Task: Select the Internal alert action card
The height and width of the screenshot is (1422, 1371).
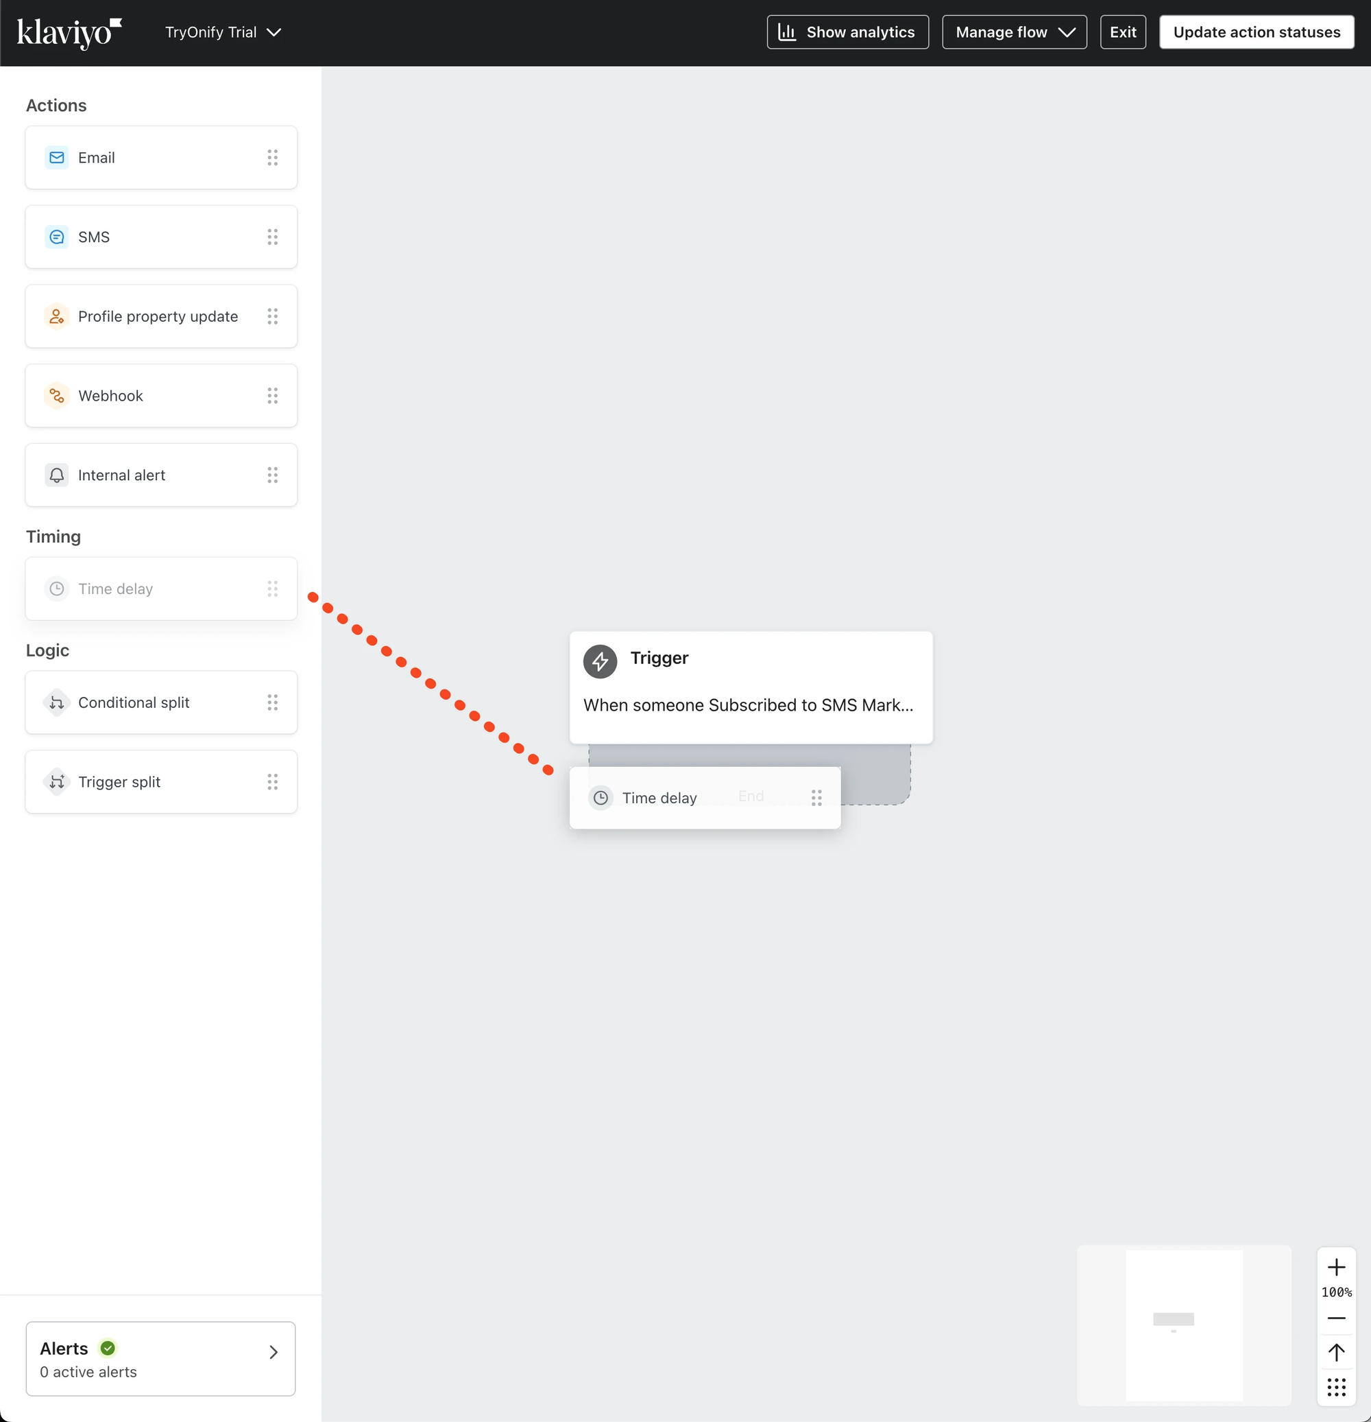Action: 161,475
